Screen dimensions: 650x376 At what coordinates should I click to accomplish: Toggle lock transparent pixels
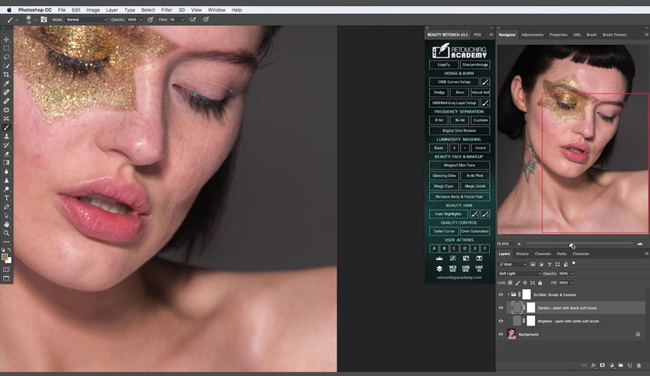tap(510, 283)
